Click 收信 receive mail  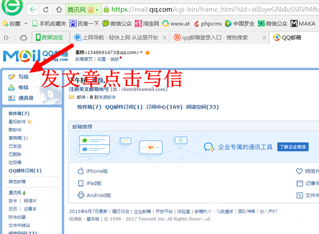18,87
